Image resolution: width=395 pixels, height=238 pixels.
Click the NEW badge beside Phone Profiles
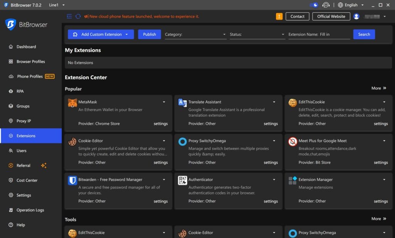pos(50,76)
